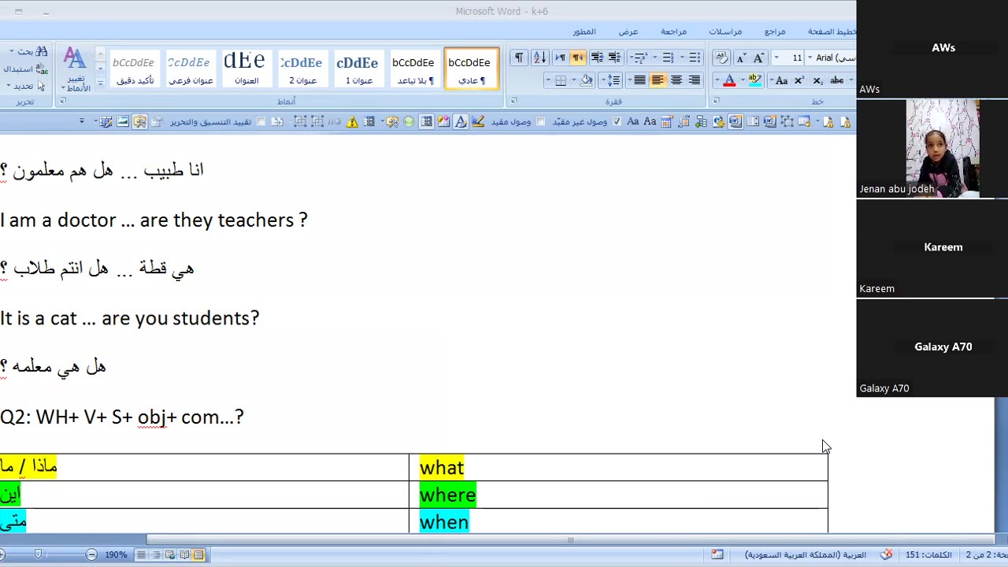Apply the عنوان فرعي subtitle style

point(190,69)
